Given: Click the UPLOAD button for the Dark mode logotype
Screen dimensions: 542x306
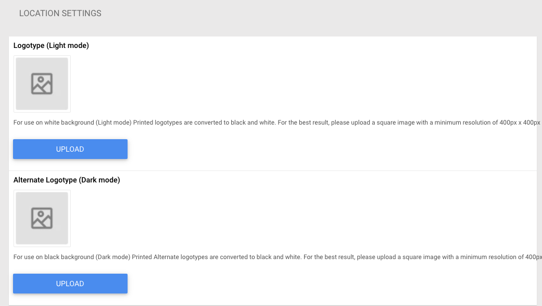Looking at the screenshot, I should pyautogui.click(x=70, y=284).
